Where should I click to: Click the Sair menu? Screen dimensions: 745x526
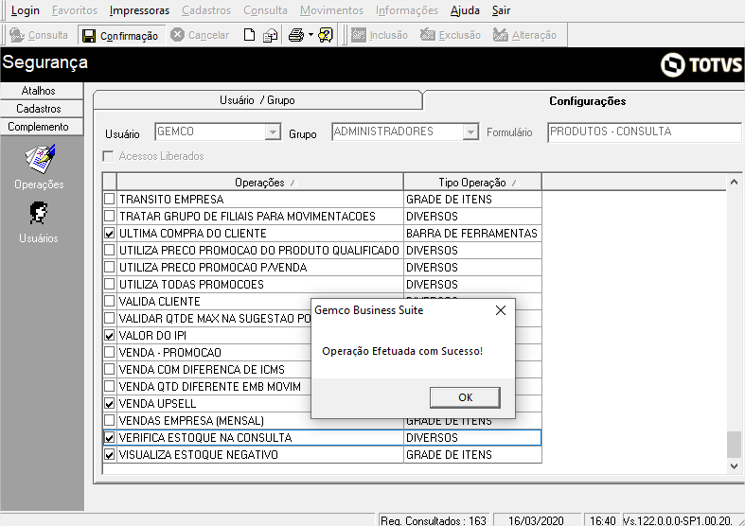tap(502, 10)
